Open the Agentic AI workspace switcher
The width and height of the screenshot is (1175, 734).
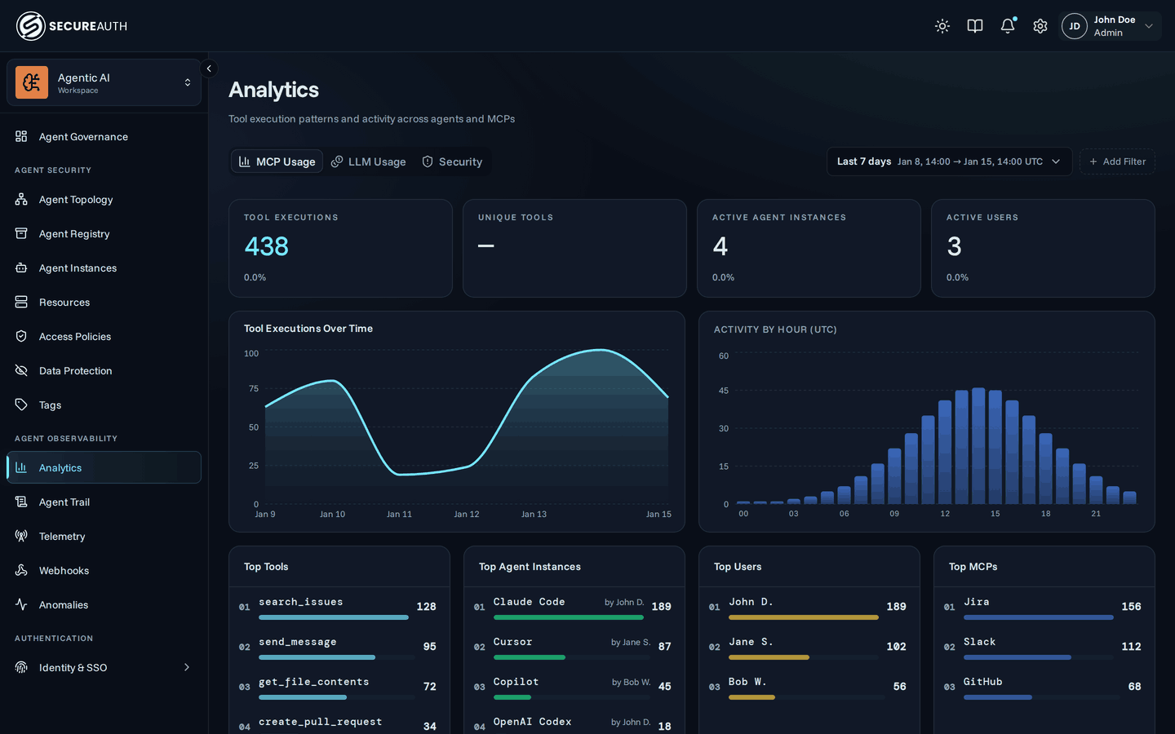(104, 82)
